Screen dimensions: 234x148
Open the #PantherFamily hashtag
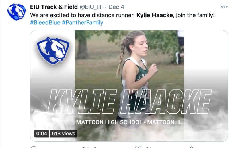82,22
